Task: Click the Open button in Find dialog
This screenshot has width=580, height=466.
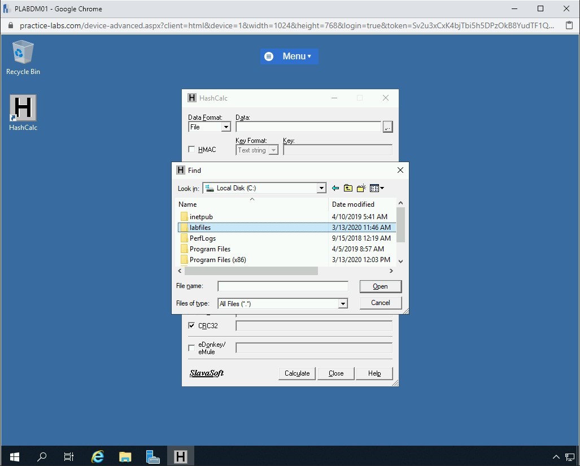Action: point(380,286)
